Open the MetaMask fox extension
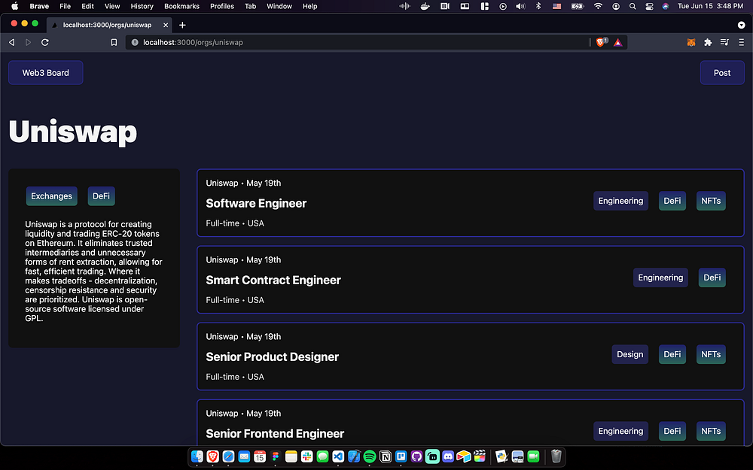This screenshot has height=470, width=753. coord(691,42)
